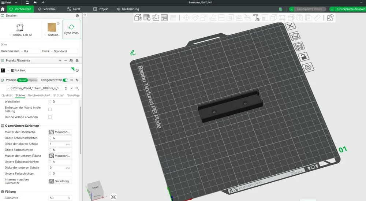
Task: Click the Auto orient toolbar icon
Action: [x=156, y=18]
